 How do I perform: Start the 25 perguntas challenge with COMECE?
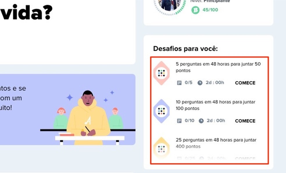(245, 159)
